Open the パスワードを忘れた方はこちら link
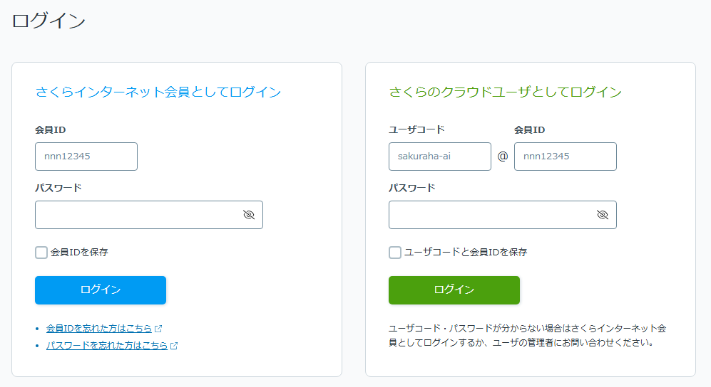 (x=106, y=346)
